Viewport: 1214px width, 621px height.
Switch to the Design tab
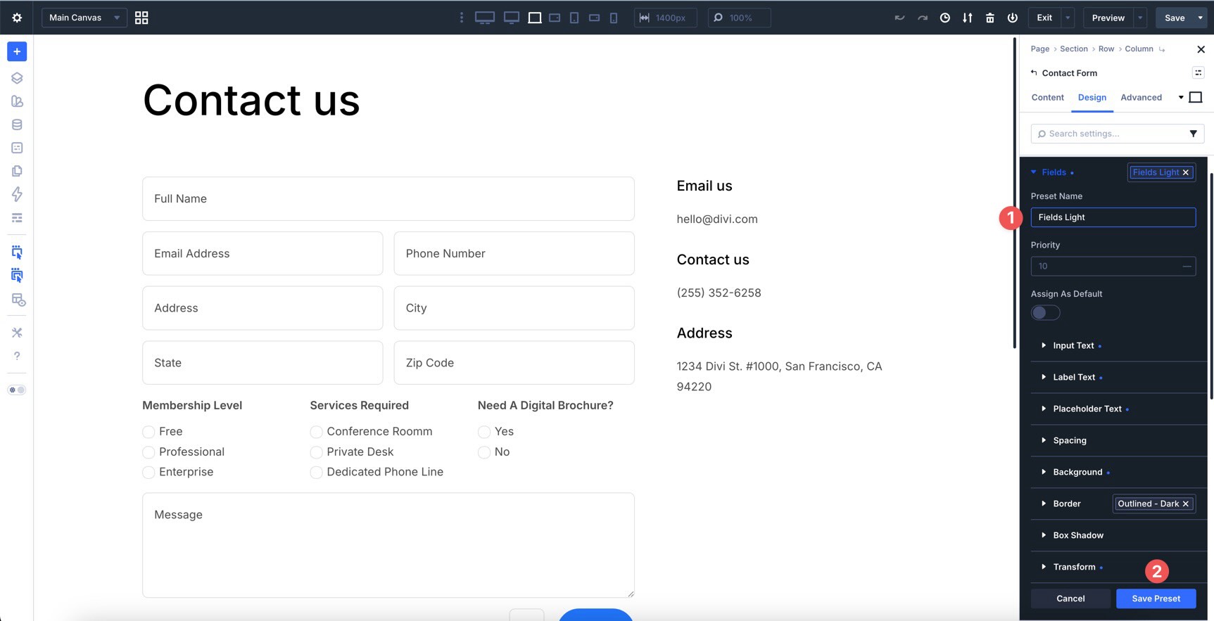point(1092,98)
